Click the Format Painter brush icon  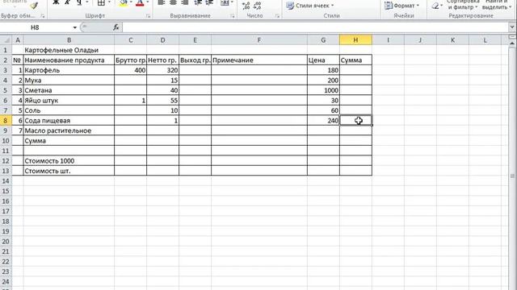(x=34, y=6)
